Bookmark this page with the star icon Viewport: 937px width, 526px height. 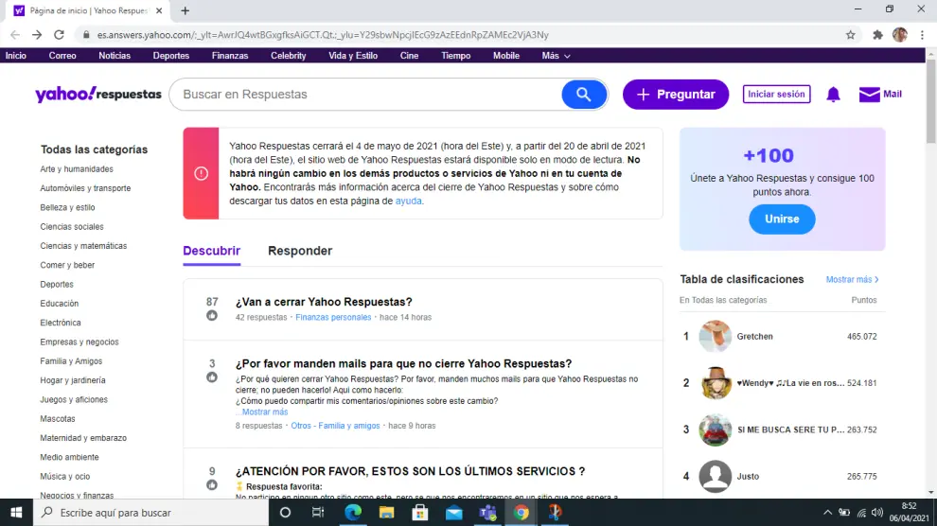tap(851, 35)
